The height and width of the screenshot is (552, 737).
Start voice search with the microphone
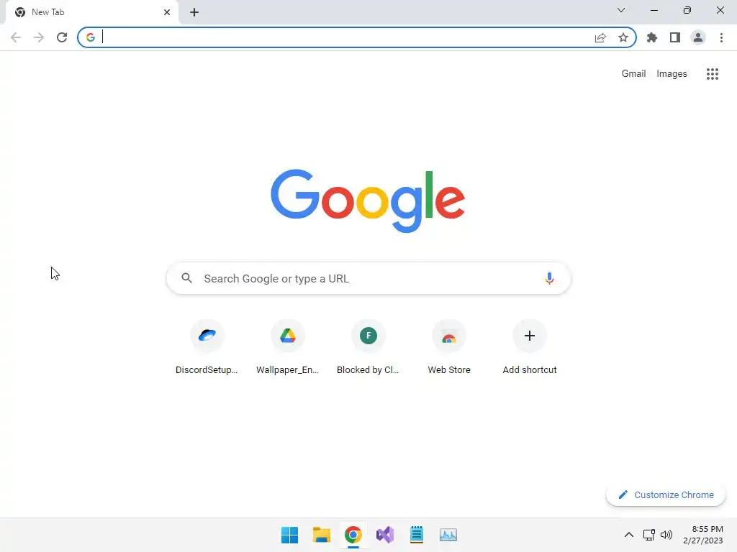pyautogui.click(x=549, y=278)
